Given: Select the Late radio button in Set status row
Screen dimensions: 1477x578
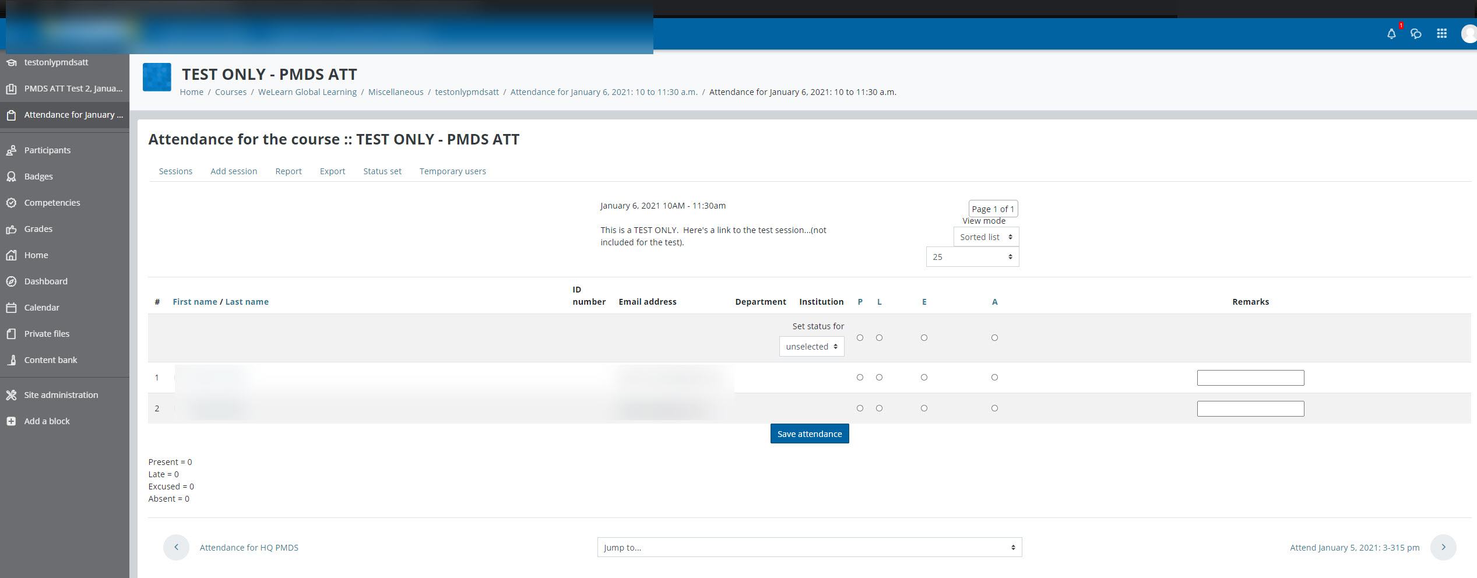Looking at the screenshot, I should coord(880,337).
